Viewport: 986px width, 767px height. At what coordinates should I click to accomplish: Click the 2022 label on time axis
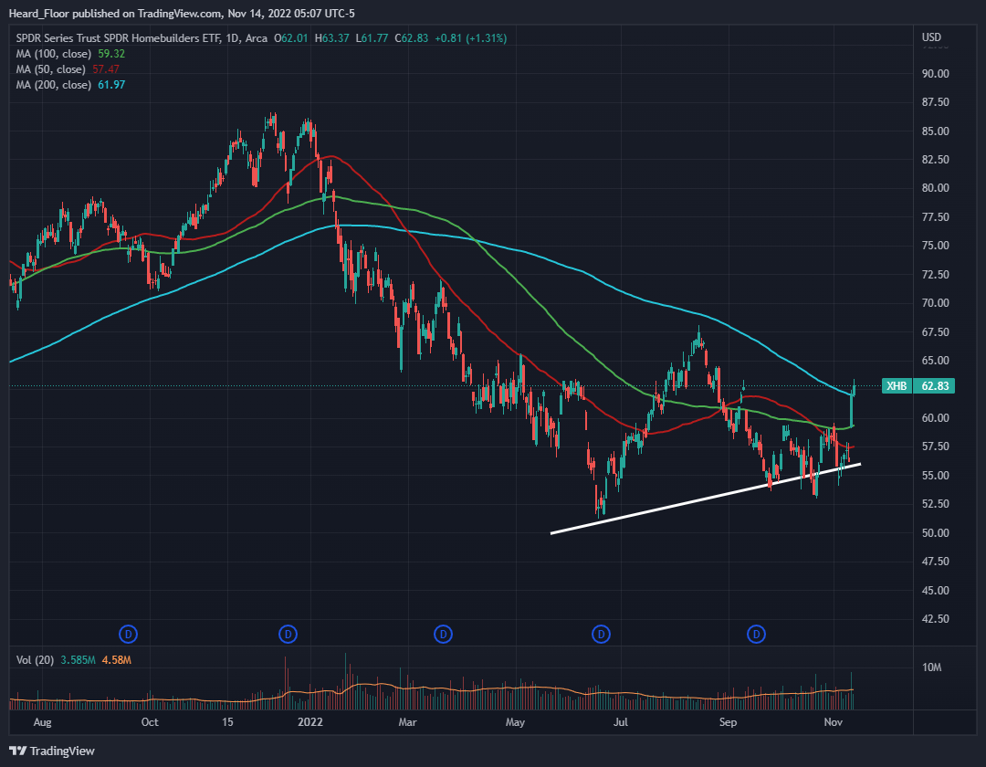click(x=310, y=722)
